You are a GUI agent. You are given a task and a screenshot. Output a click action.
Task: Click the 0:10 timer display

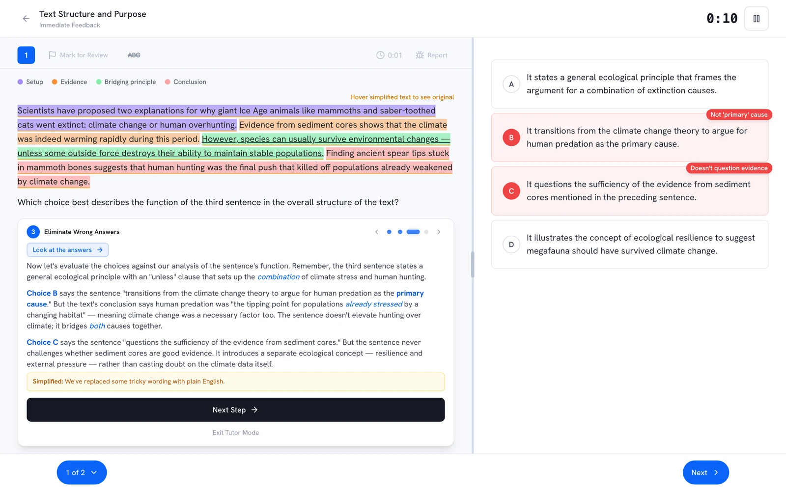tap(722, 19)
